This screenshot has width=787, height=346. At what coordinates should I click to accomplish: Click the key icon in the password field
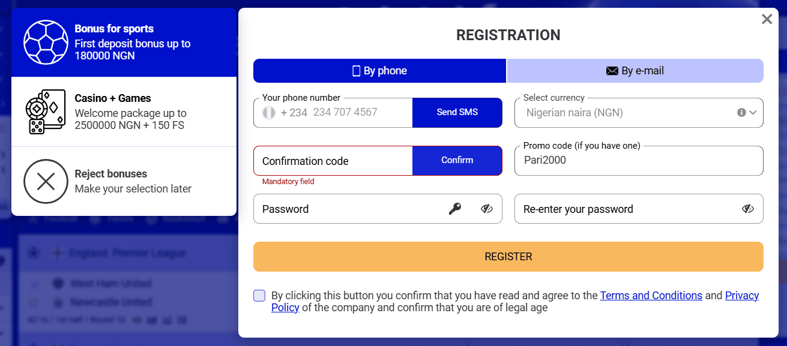point(454,209)
